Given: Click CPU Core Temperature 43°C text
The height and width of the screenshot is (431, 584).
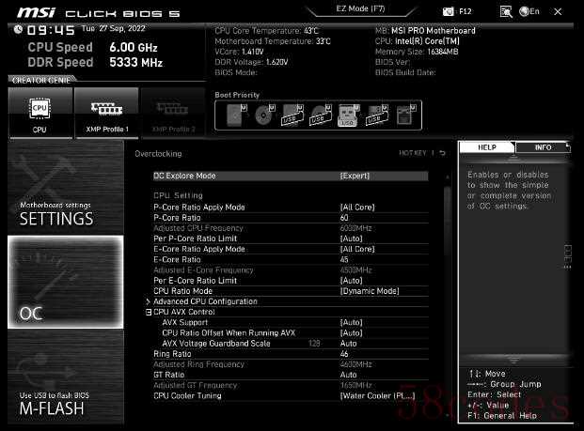Looking at the screenshot, I should coord(267,31).
